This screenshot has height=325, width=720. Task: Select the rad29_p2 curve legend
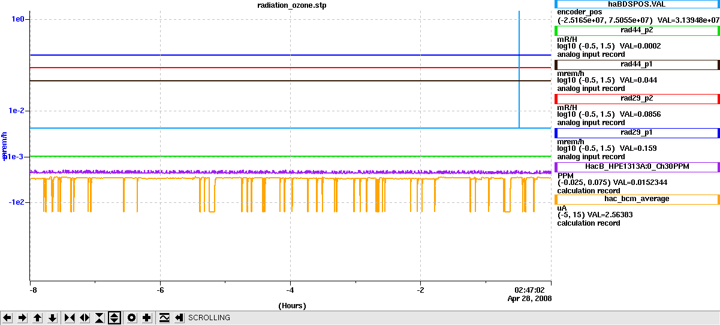coord(637,98)
